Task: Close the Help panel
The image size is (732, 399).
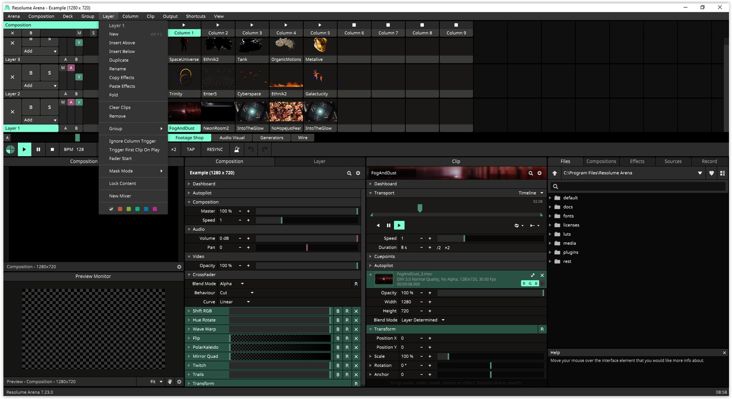Action: pos(724,353)
